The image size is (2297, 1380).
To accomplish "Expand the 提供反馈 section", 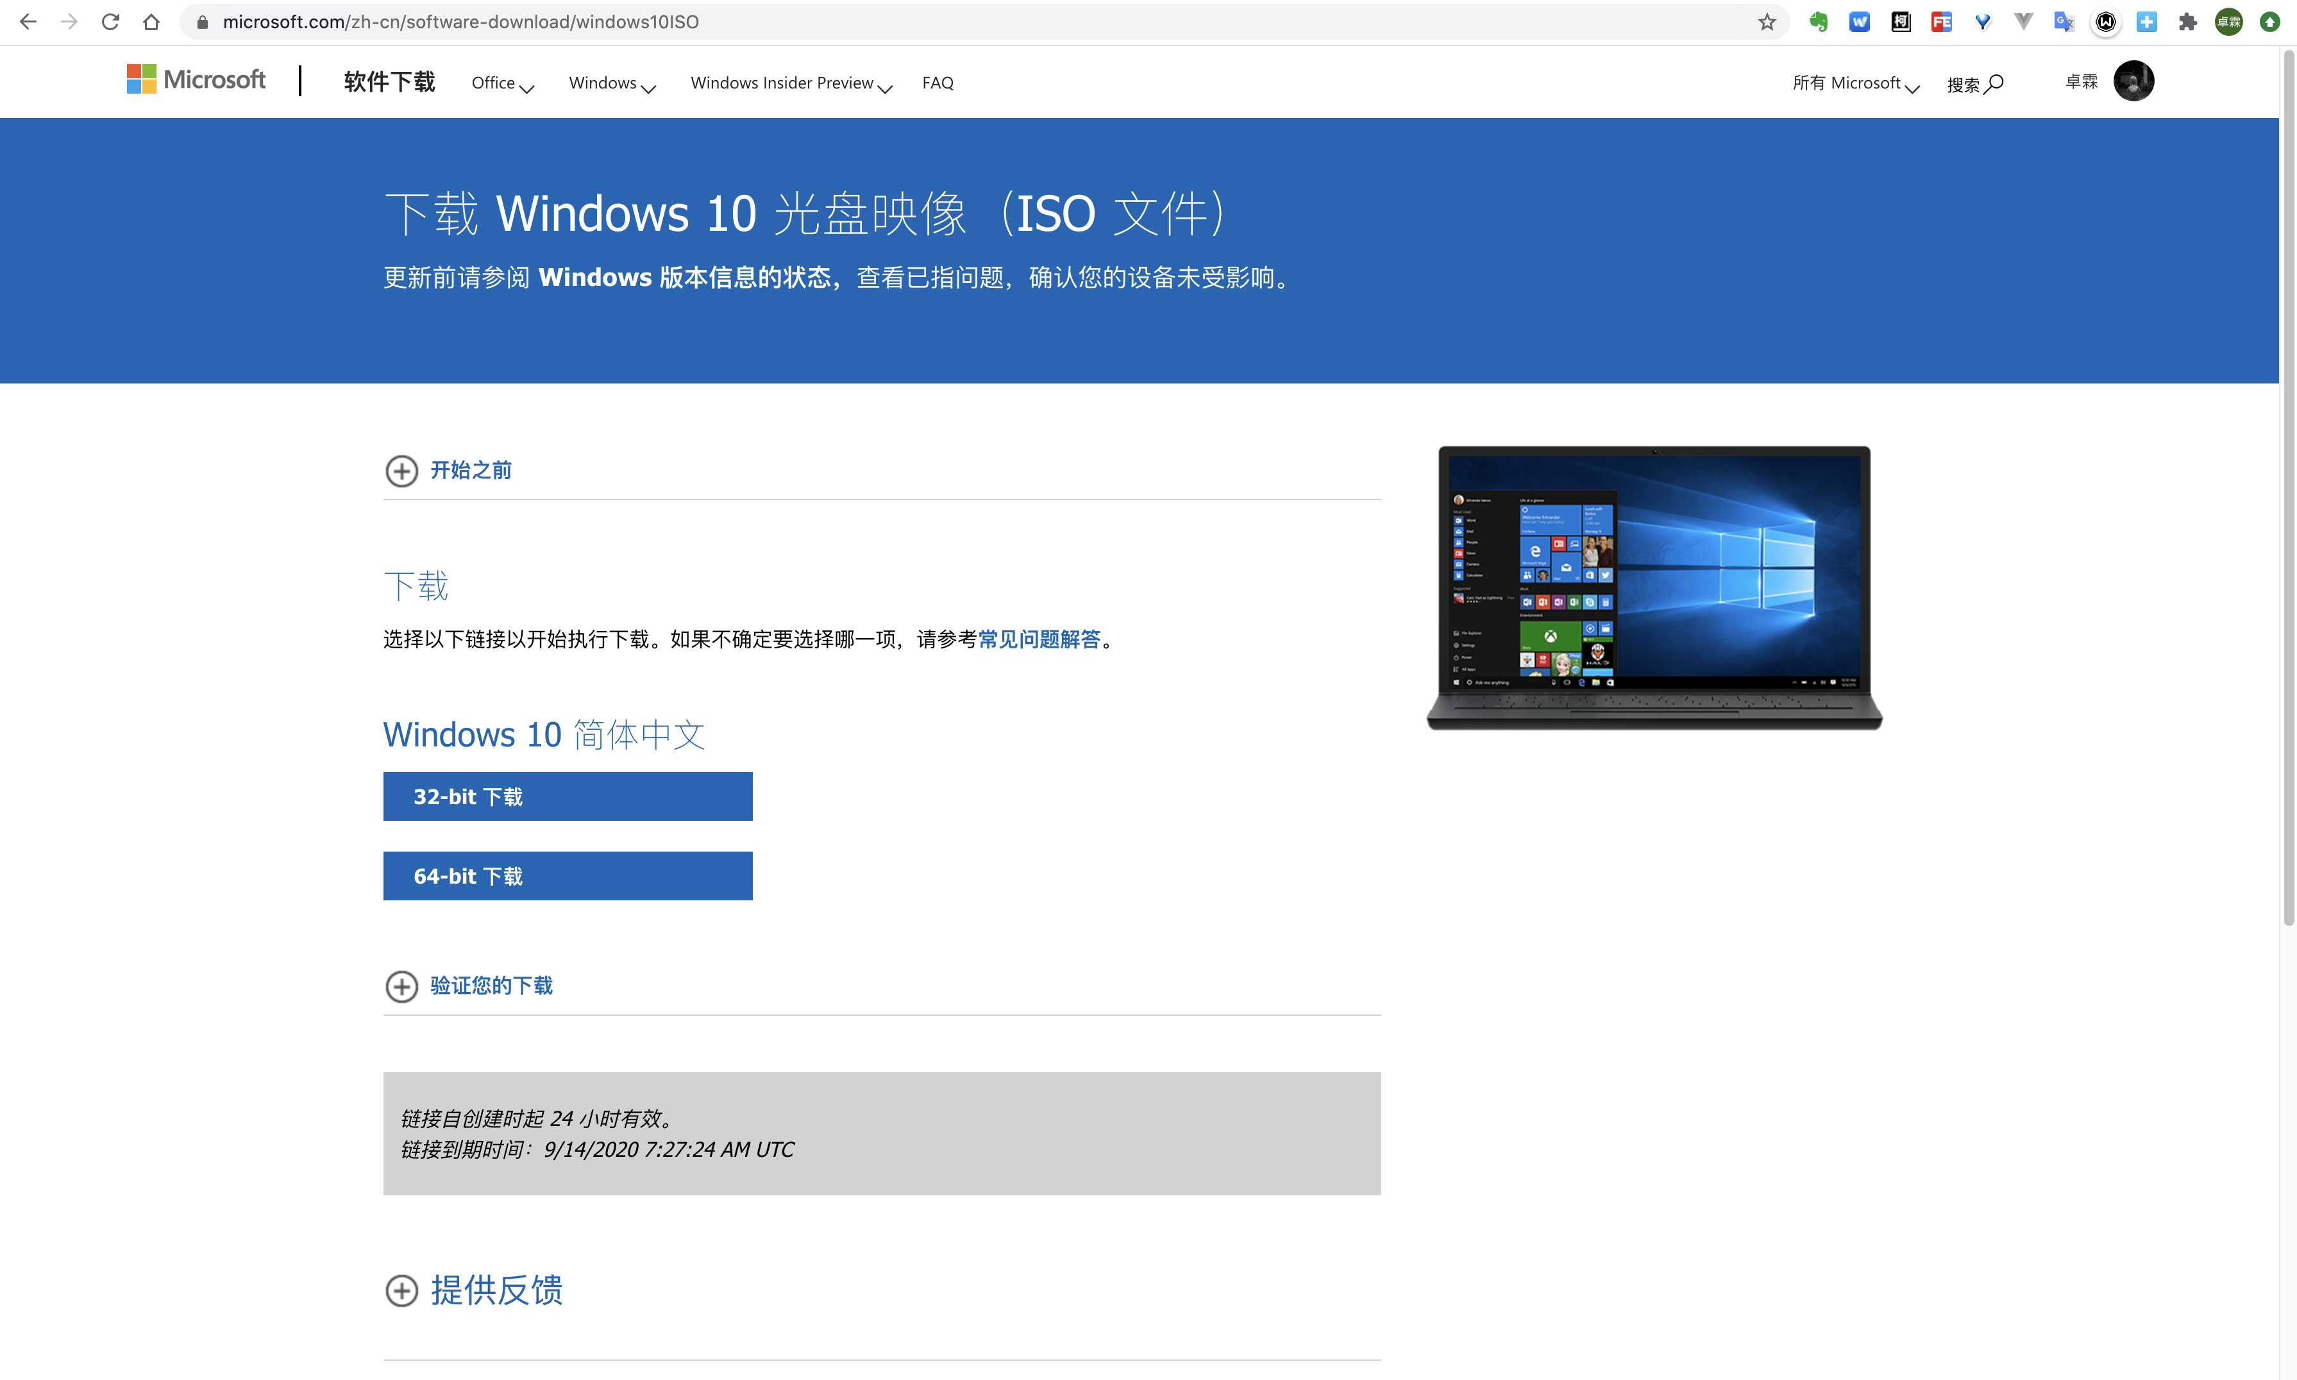I will (x=473, y=1290).
